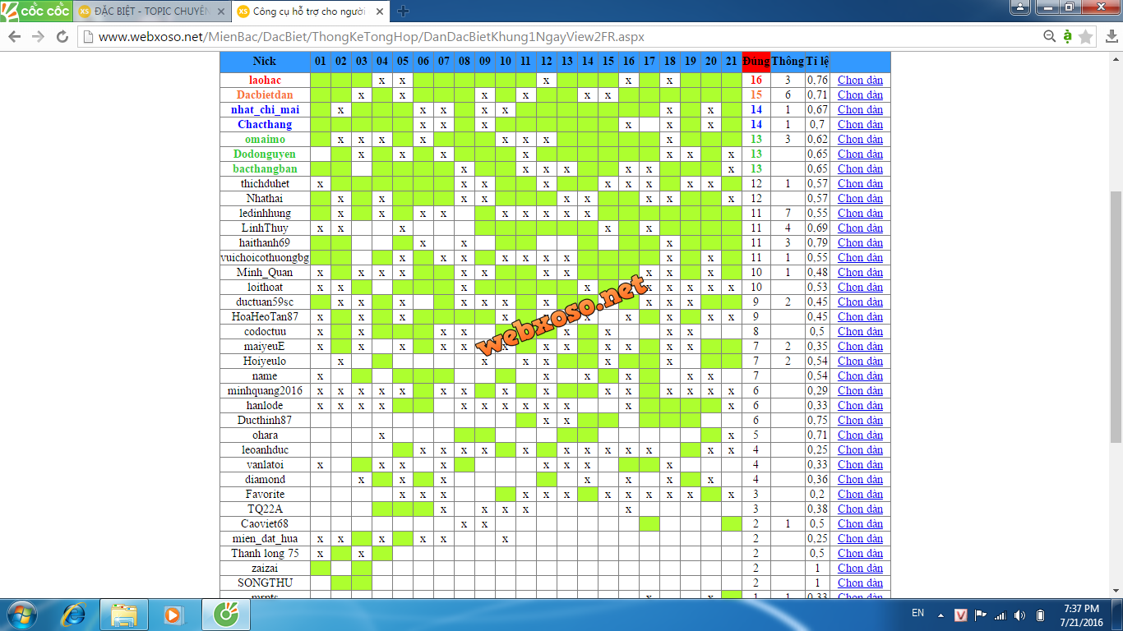
Task: Open Windows Explorer folder on taskbar
Action: [x=124, y=615]
